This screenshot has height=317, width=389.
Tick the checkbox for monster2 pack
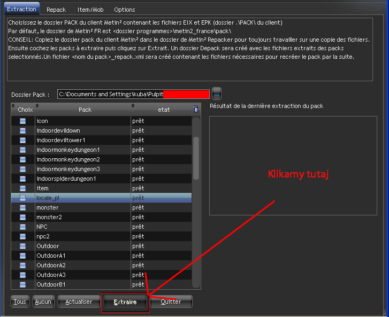pyautogui.click(x=22, y=217)
